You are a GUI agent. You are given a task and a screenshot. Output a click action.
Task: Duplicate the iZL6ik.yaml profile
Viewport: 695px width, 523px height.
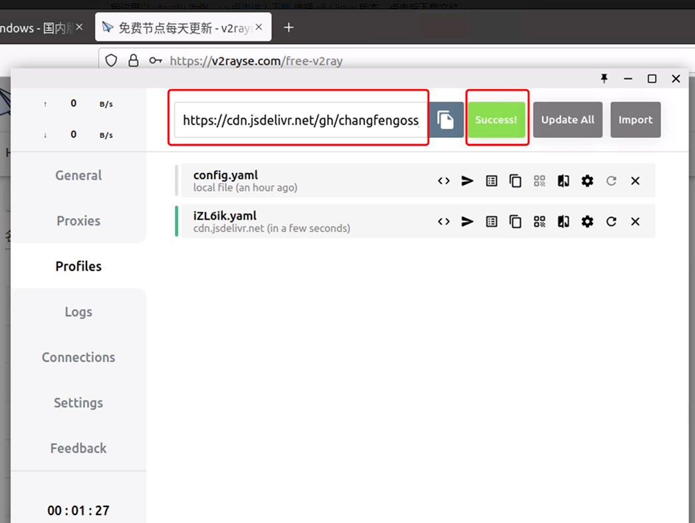click(515, 222)
